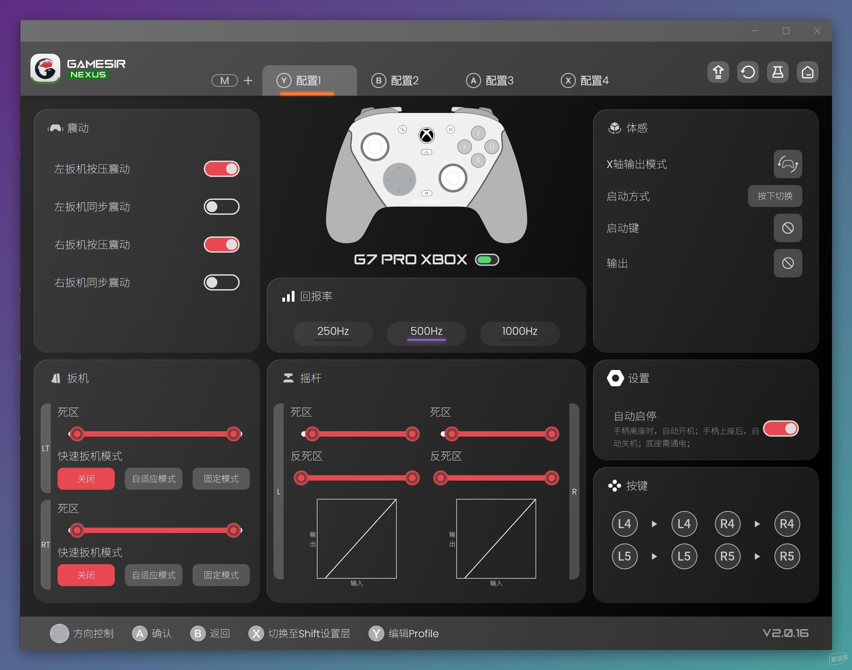Click the GameSir Nexus logo
Image resolution: width=852 pixels, height=670 pixels.
(x=78, y=69)
